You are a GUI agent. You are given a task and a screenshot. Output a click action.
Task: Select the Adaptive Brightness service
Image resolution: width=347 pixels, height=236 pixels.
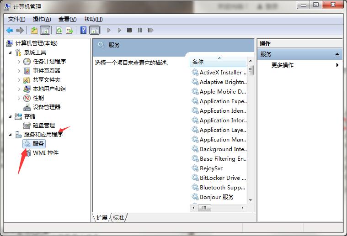[219, 82]
